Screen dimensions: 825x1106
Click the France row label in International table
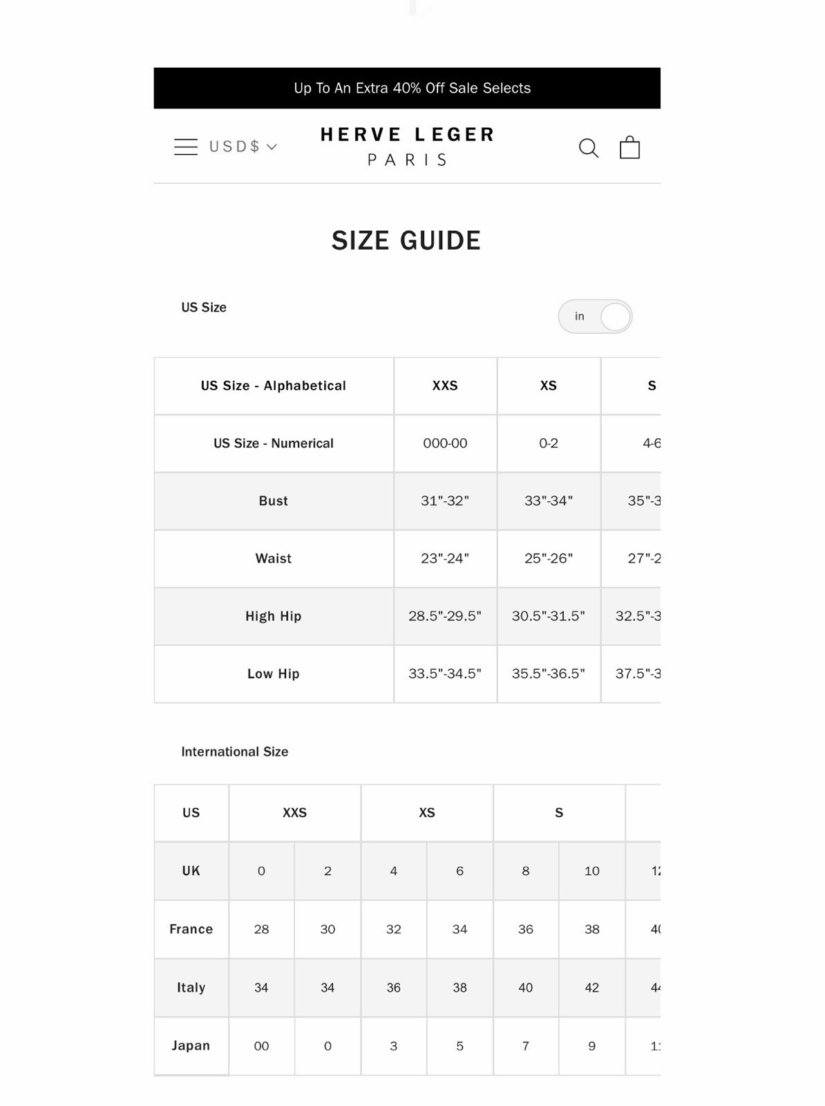[191, 929]
